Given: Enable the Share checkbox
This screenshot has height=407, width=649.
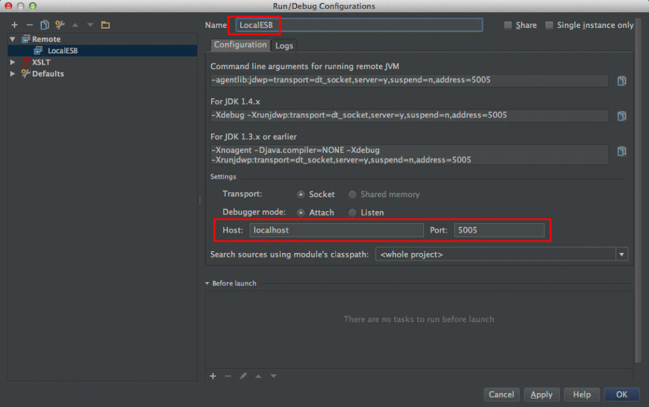Looking at the screenshot, I should point(508,25).
